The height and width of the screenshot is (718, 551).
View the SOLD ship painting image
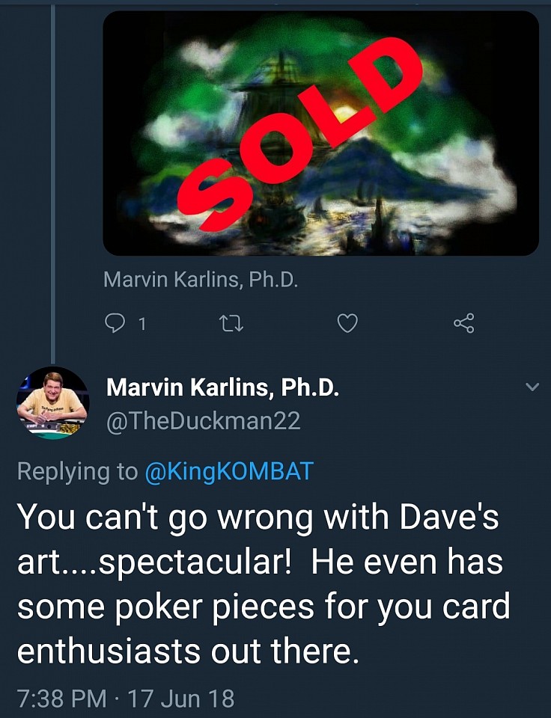click(x=321, y=133)
